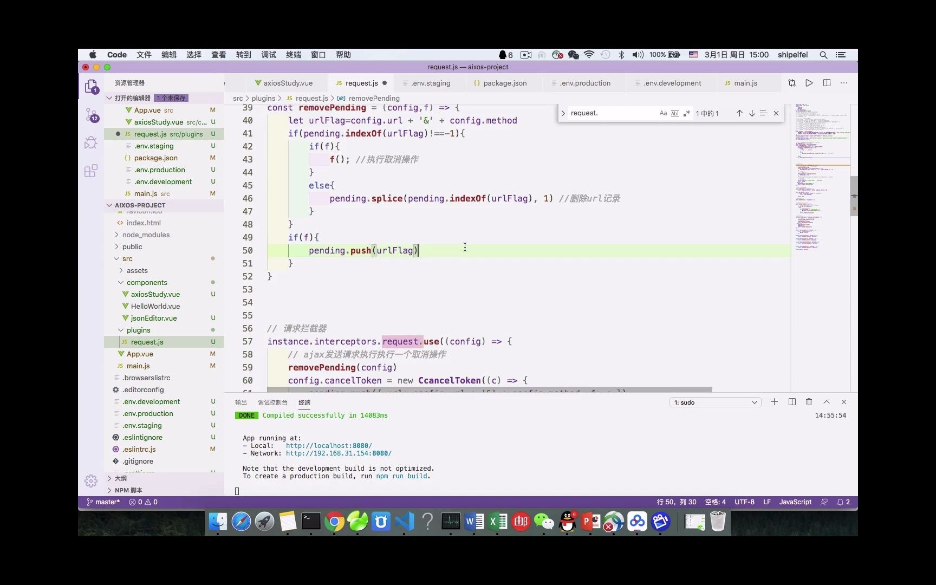
Task: Close the find widget
Action: pos(776,113)
